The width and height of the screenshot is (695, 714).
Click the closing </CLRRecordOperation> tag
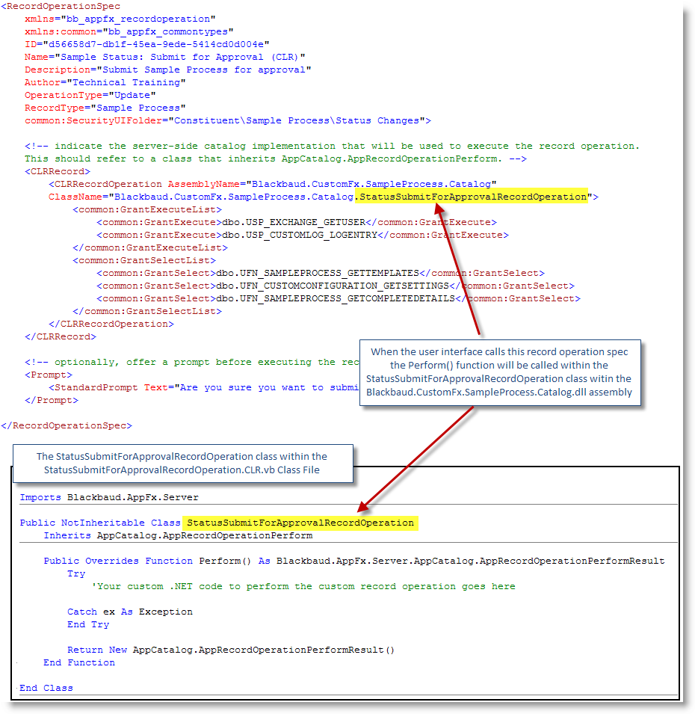point(111,324)
